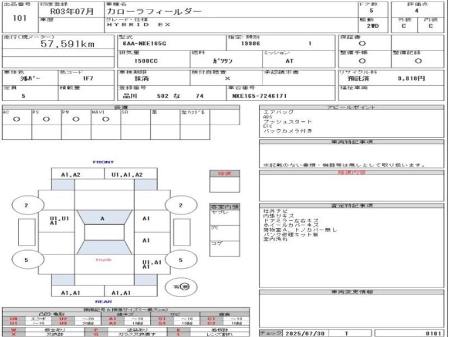This screenshot has height=337, width=449.
Task: Click legend description ガラス交換要す
Action: pyautogui.click(x=138, y=334)
